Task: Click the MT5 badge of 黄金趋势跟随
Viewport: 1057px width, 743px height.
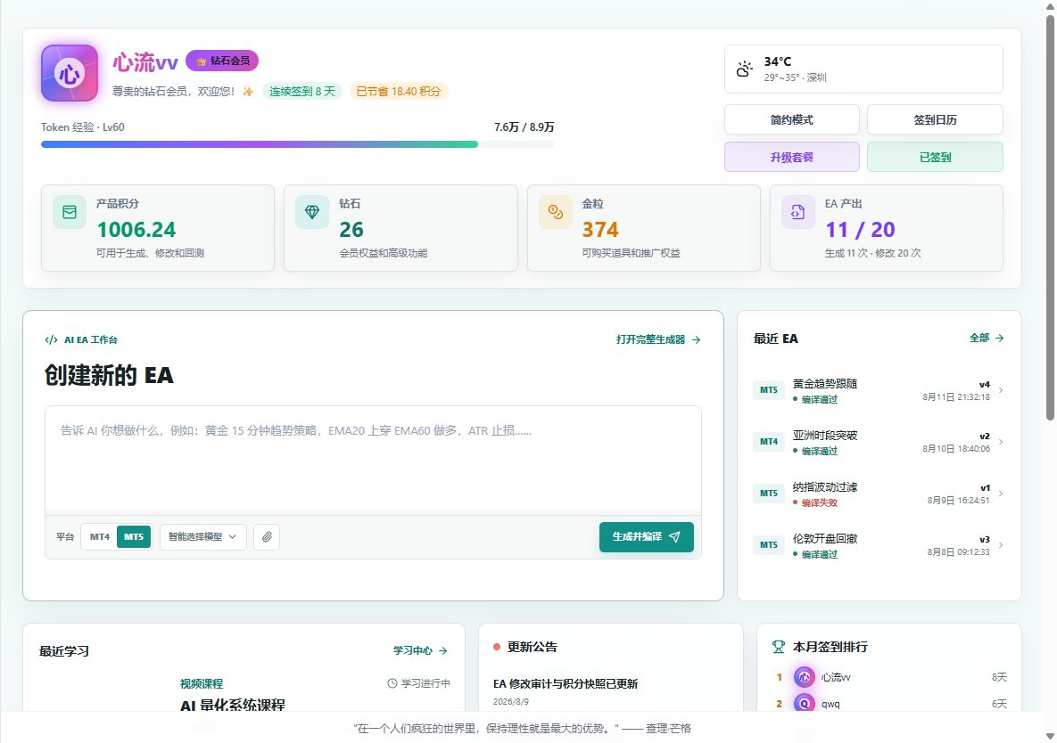Action: (769, 390)
